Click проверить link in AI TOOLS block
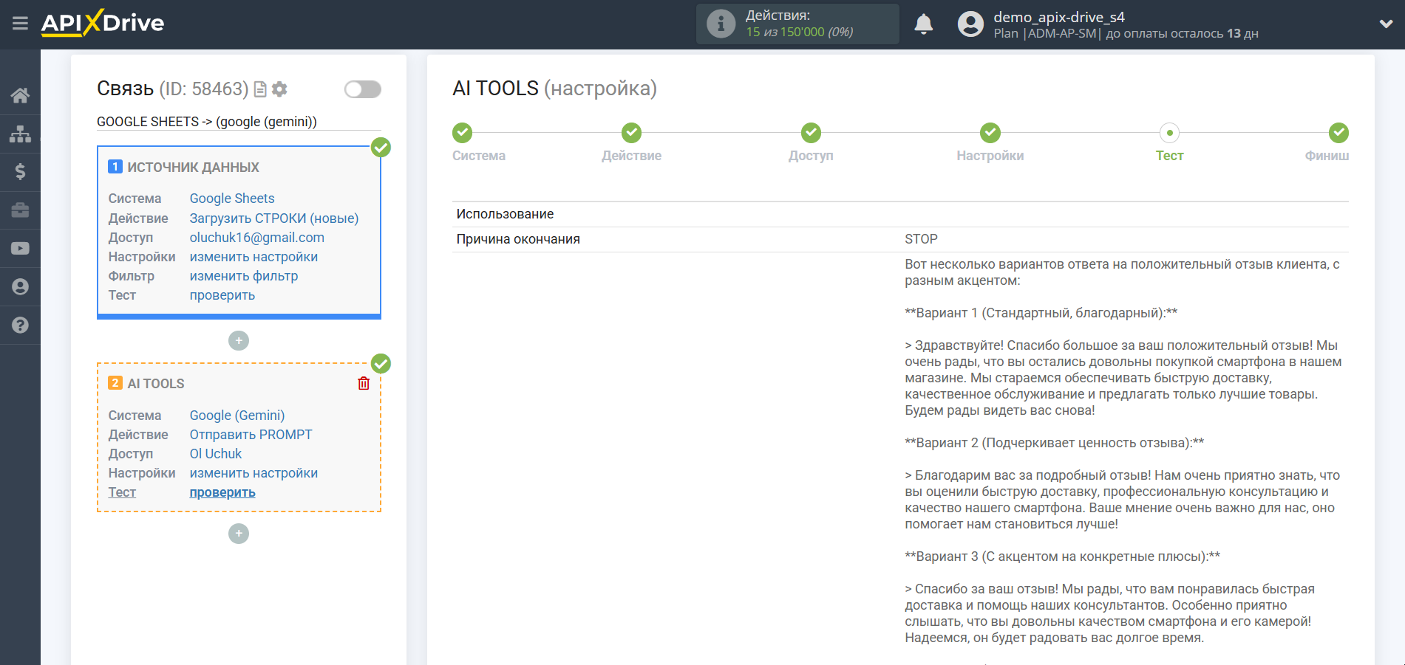1405x665 pixels. (222, 492)
